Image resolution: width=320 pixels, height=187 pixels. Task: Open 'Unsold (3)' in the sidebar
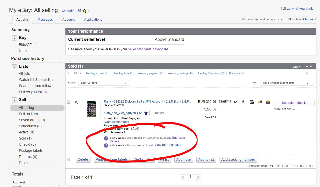tap(27, 144)
